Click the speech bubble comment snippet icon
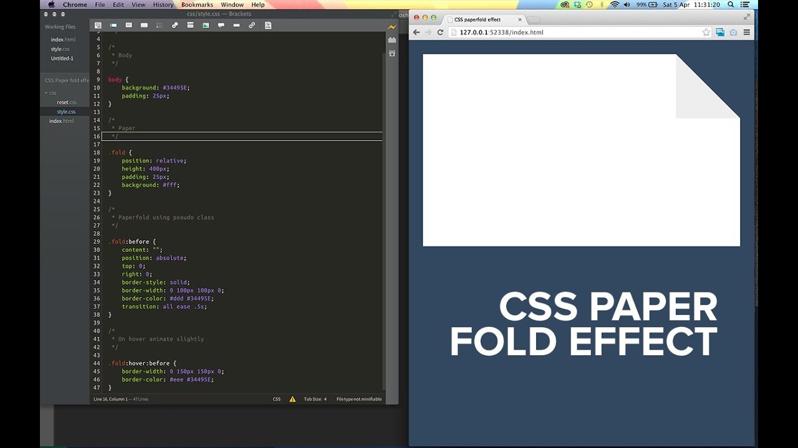Screen dimensions: 798x448 tap(221, 26)
